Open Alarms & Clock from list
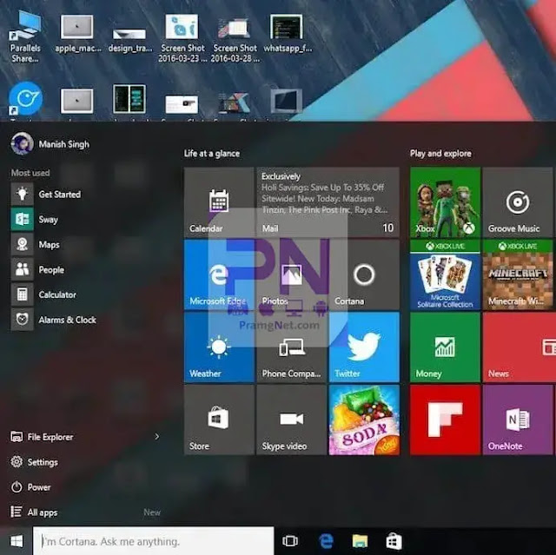This screenshot has height=555, width=556. (x=54, y=320)
